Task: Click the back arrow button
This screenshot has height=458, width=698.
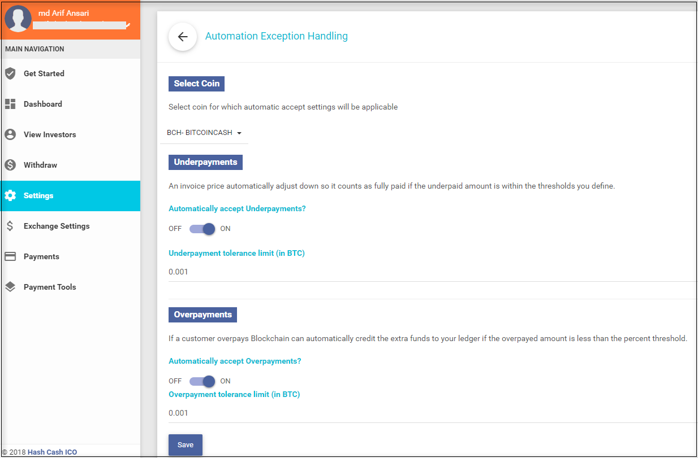Action: (x=182, y=37)
